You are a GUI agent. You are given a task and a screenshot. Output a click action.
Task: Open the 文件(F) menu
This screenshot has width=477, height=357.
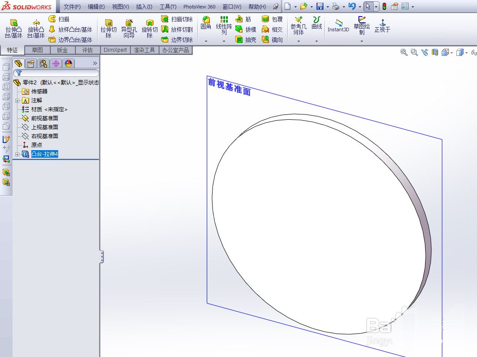point(72,7)
